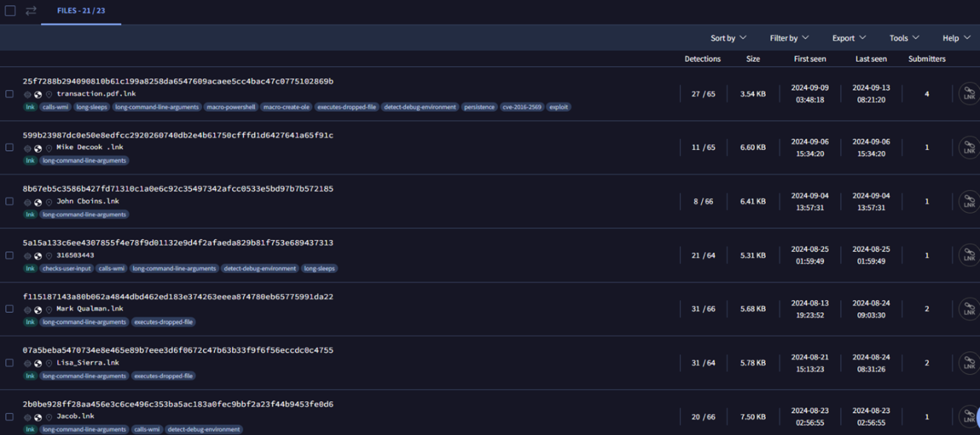
Task: Click globe icon next to Lisa_Sierra.lnk
Action: tap(38, 363)
